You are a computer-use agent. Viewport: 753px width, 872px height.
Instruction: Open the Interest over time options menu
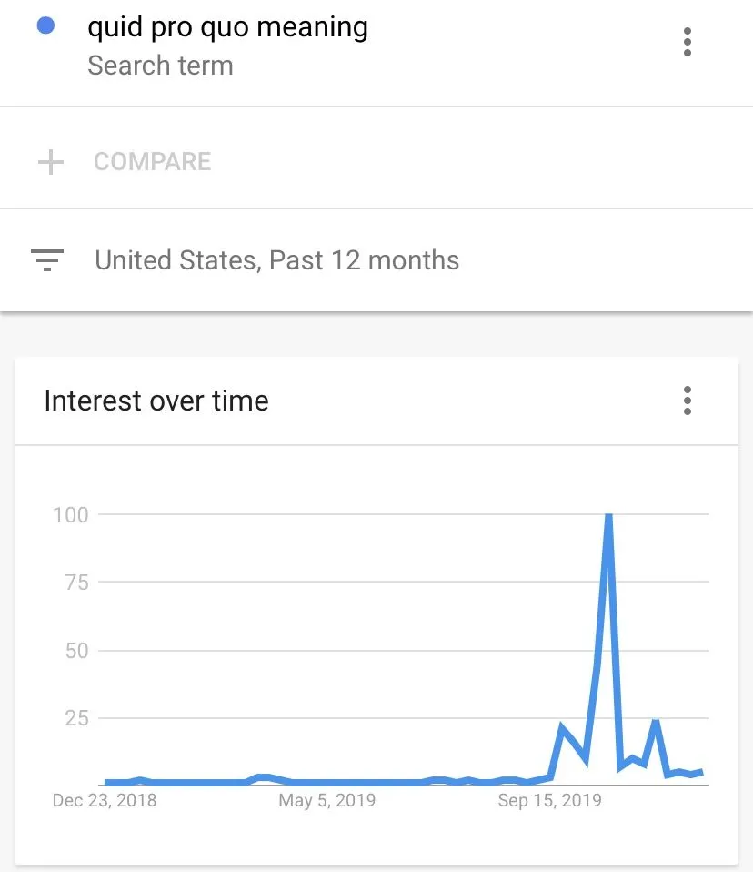click(687, 401)
